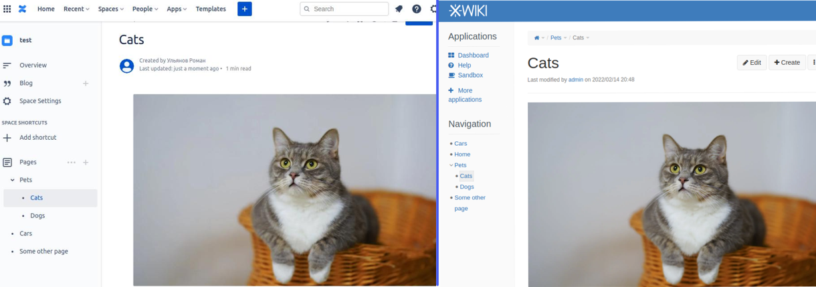
Task: Open Dogs in XWiki Navigation tree
Action: tap(467, 187)
